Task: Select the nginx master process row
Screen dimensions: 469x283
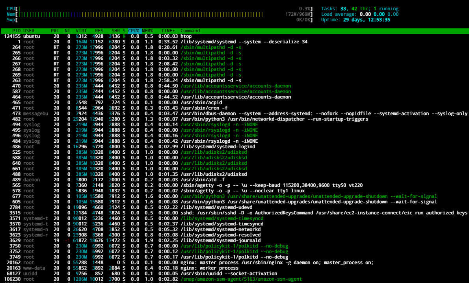Action: coord(234,263)
